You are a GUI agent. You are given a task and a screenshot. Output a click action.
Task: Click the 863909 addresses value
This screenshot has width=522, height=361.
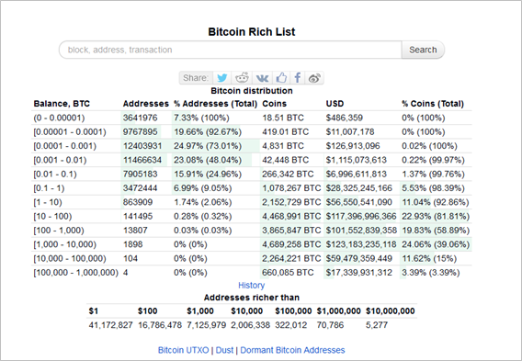[x=138, y=202]
